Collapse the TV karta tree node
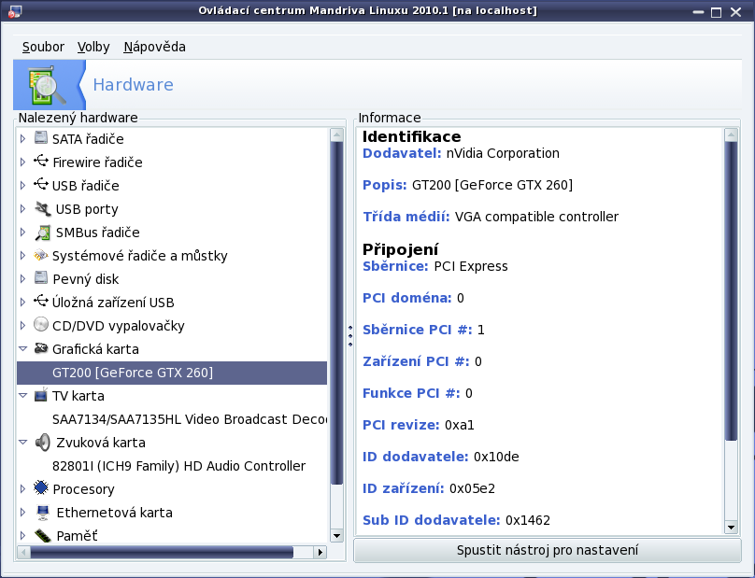 coord(23,395)
